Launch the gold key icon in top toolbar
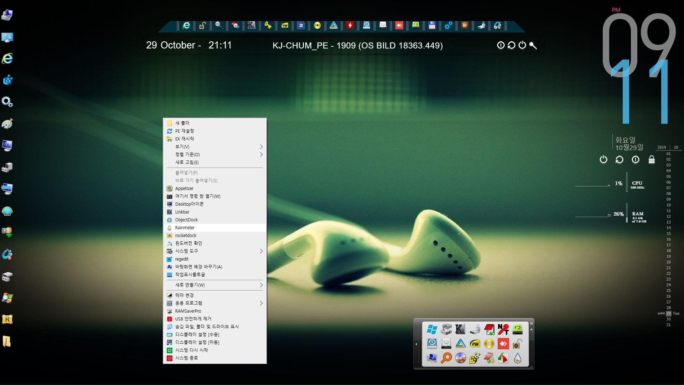This screenshot has width=684, height=385. 268,25
